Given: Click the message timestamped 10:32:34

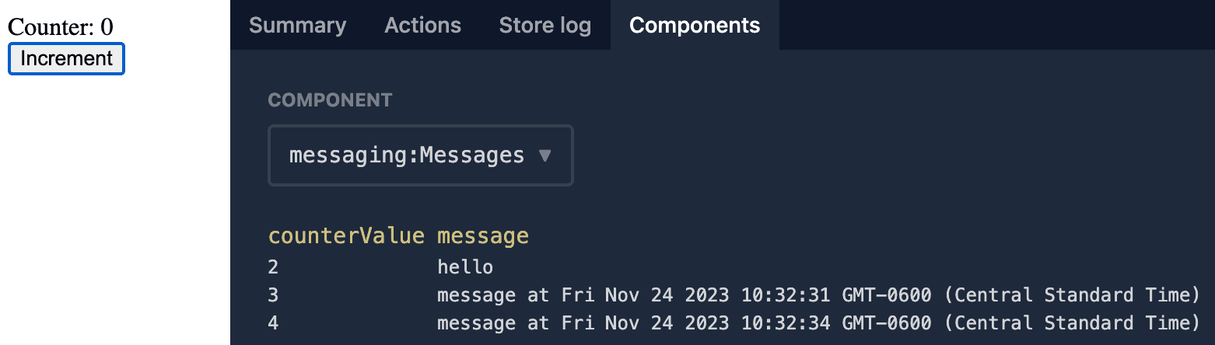Looking at the screenshot, I should click(818, 322).
